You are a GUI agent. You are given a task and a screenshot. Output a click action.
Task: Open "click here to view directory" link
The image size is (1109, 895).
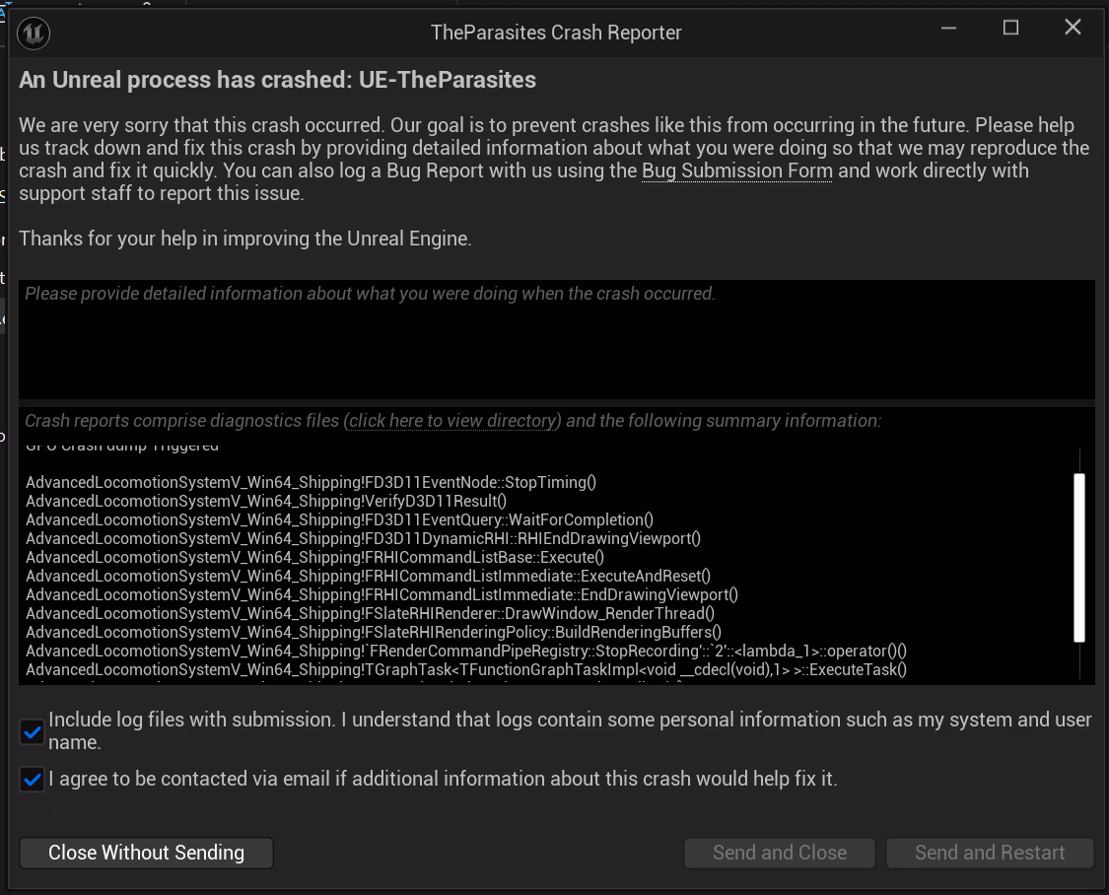[452, 421]
